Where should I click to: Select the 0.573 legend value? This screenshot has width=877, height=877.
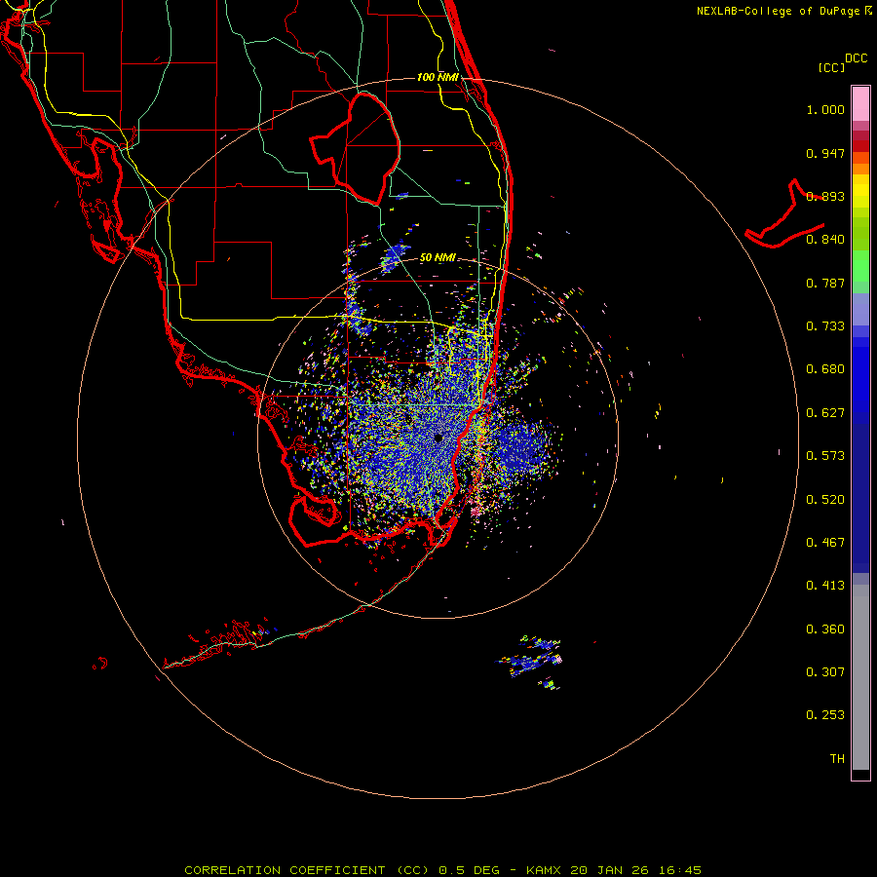coord(825,456)
